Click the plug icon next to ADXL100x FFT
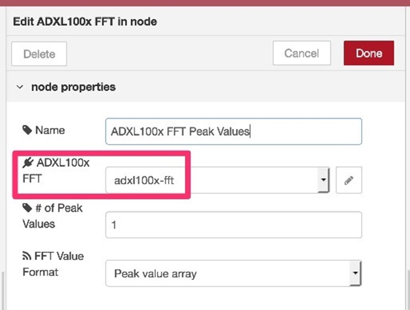The image size is (410, 310). (x=28, y=163)
